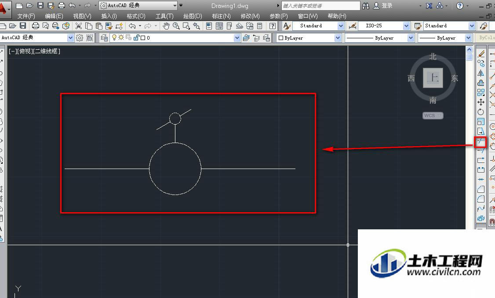Click Cut scissors icon in Standard toolbar
Viewport: 495px width, 298px height.
click(79, 26)
